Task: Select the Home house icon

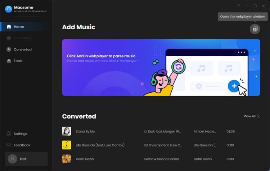Action: (x=9, y=26)
